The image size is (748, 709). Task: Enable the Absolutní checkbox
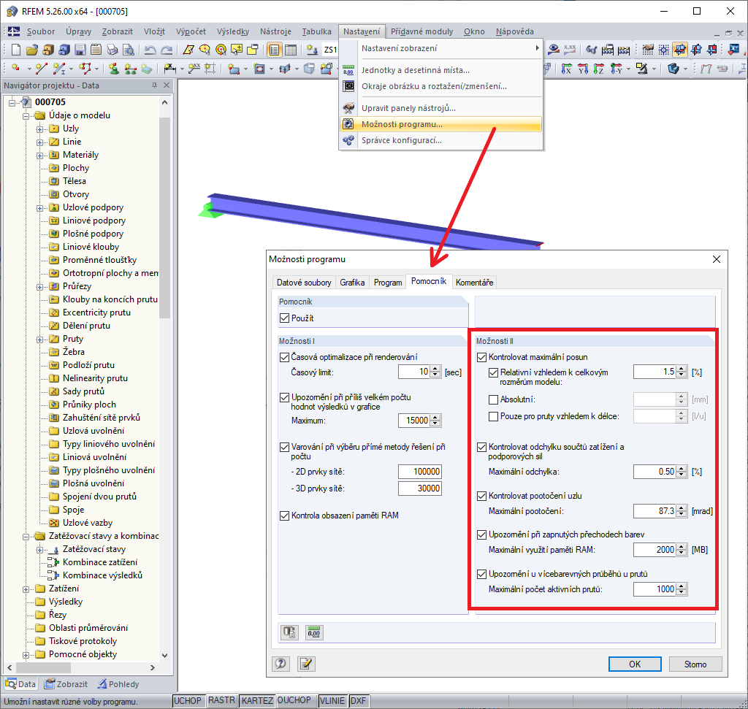(x=493, y=399)
